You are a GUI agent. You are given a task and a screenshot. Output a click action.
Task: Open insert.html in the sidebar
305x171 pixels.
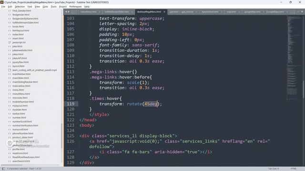coord(18,38)
